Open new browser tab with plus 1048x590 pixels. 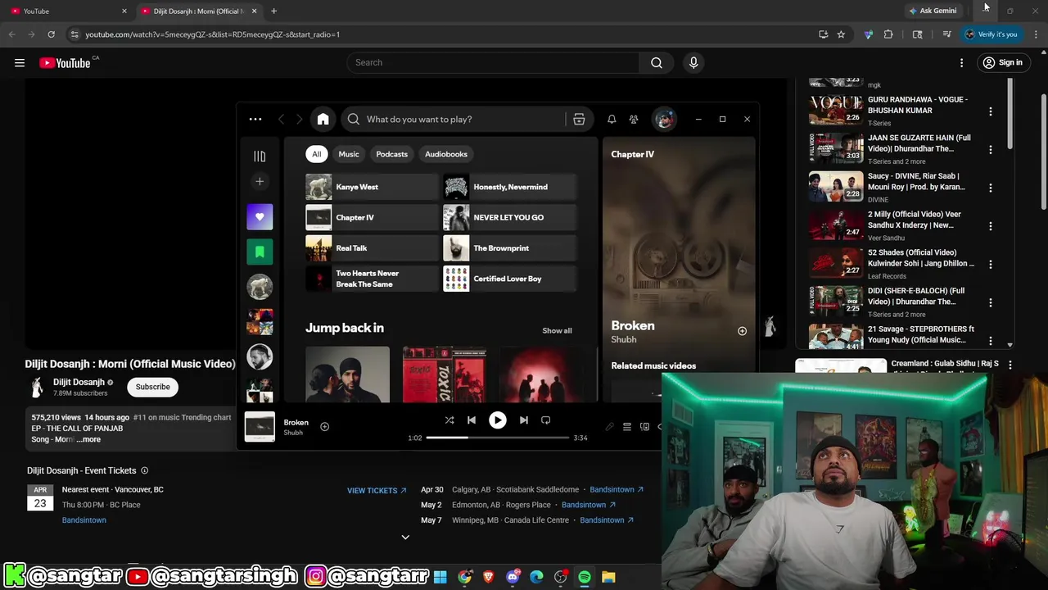tap(273, 11)
